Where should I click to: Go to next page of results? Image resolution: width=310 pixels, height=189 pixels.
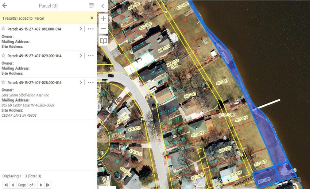[41, 185]
